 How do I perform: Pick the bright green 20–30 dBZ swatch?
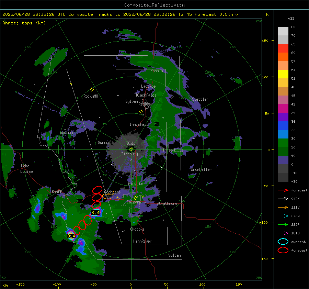[283, 143]
